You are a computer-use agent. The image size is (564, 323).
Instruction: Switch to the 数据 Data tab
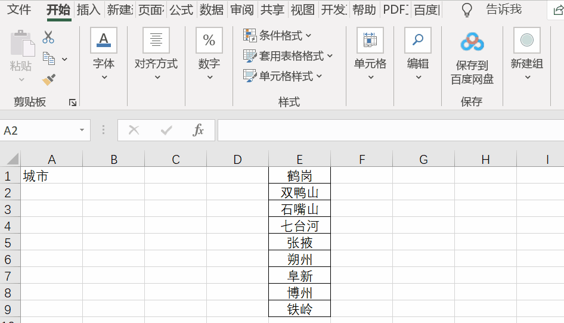pos(212,10)
